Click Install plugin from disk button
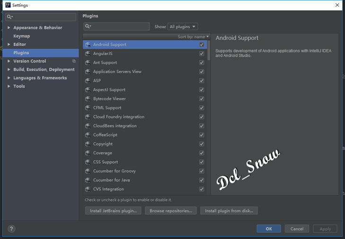 229,211
